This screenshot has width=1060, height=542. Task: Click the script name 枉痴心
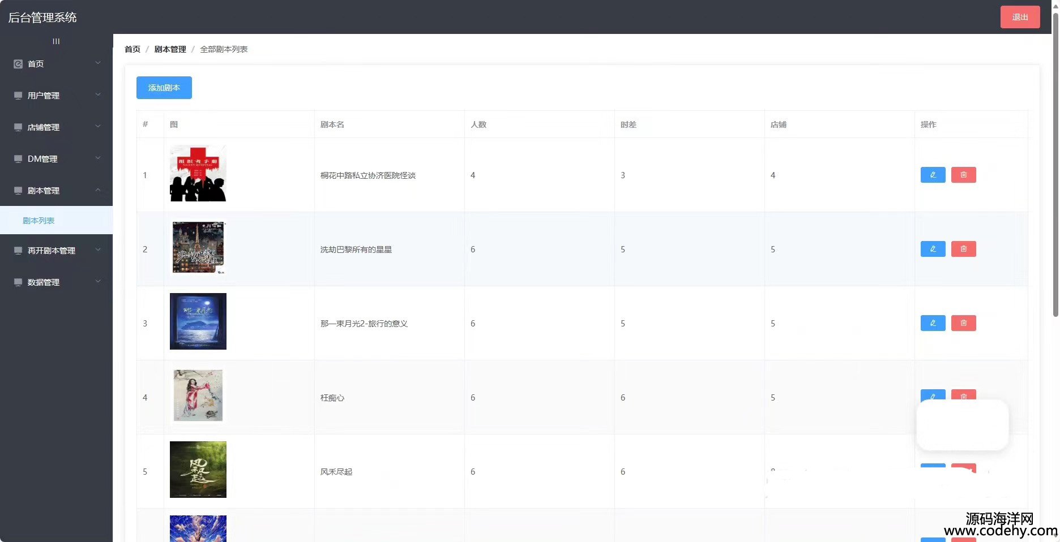[x=332, y=398]
